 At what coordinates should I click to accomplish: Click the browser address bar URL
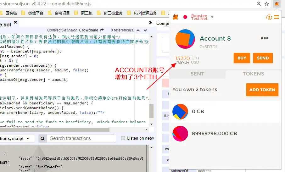(45, 4)
